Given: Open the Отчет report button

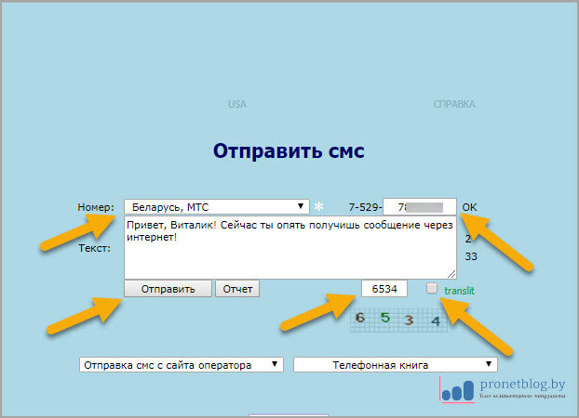Looking at the screenshot, I should coord(237,289).
